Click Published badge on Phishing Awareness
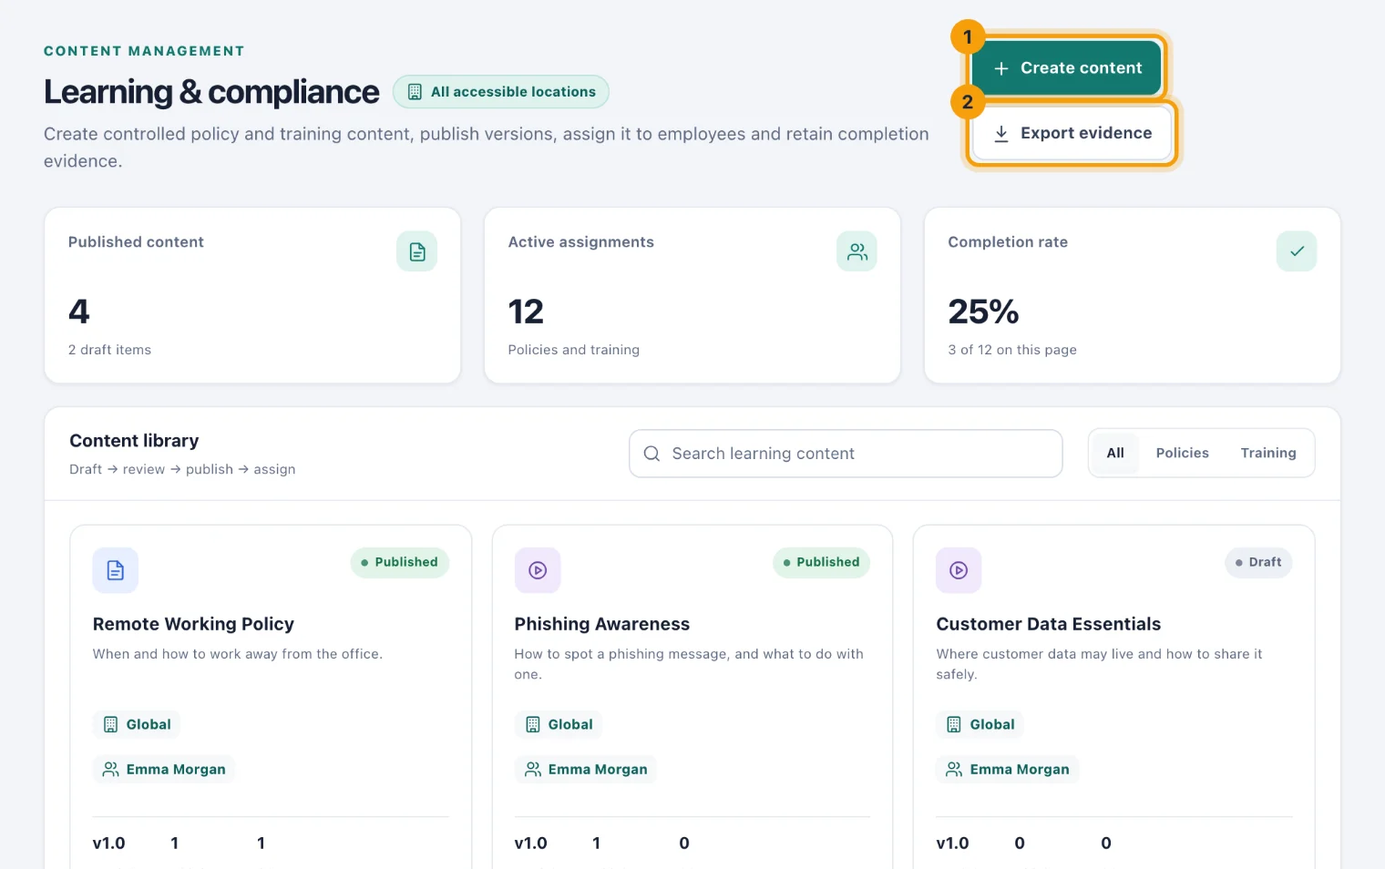 [x=822, y=562]
